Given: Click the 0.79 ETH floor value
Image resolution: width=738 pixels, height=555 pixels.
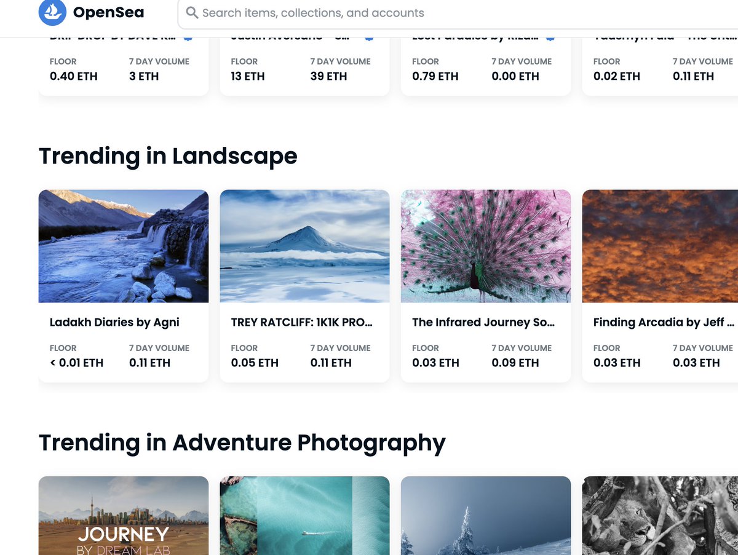Looking at the screenshot, I should coord(435,76).
